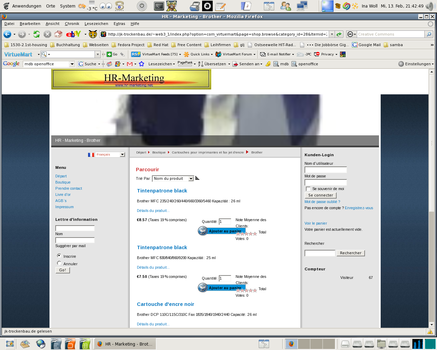
Task: Open VirtueMart Feeds RSS icon
Action: click(x=136, y=54)
